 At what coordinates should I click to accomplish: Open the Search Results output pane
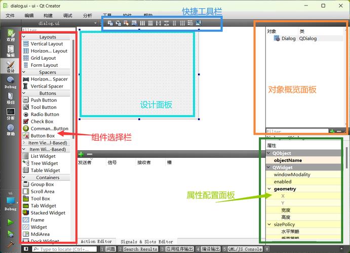tap(138, 249)
